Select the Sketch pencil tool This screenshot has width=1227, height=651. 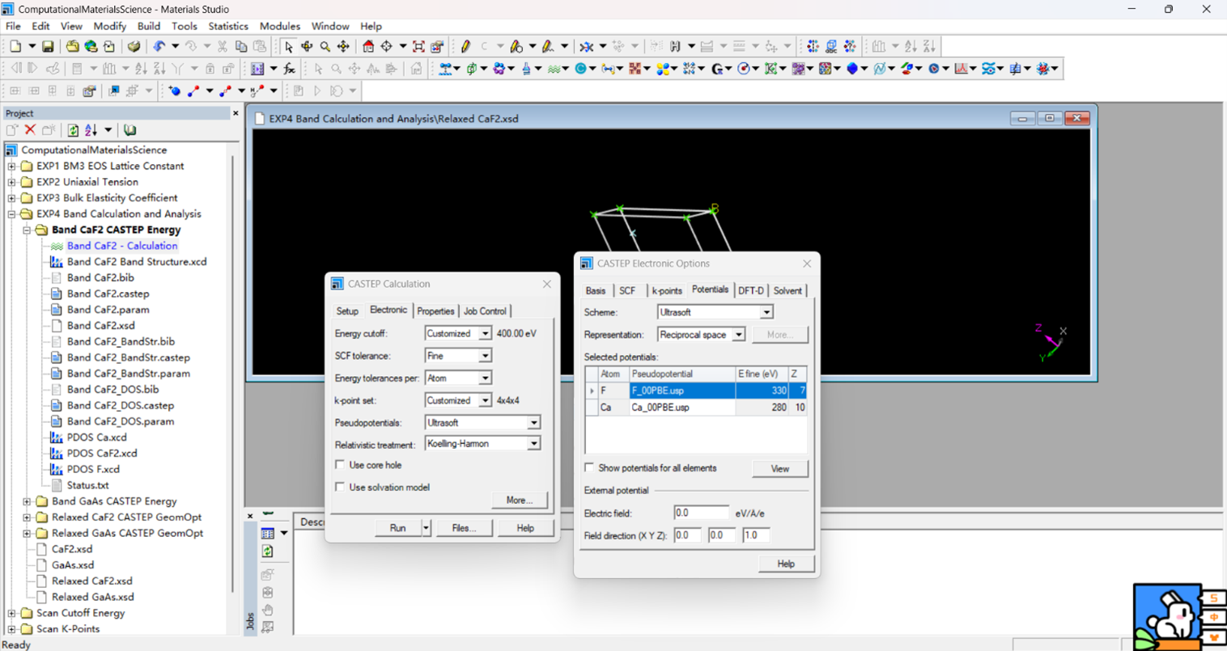[x=465, y=47]
